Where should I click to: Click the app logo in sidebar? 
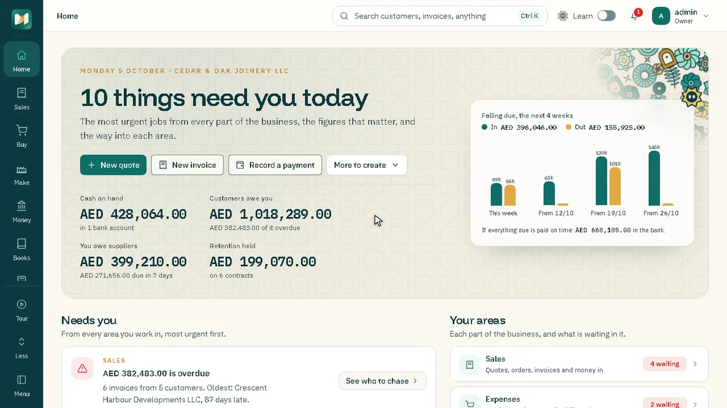21,19
